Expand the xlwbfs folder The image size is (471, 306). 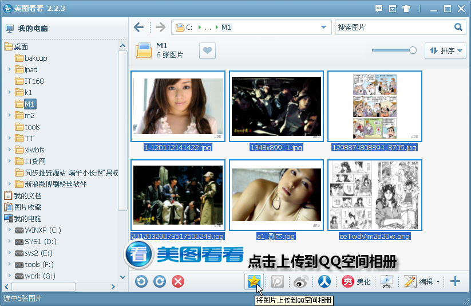pos(9,150)
